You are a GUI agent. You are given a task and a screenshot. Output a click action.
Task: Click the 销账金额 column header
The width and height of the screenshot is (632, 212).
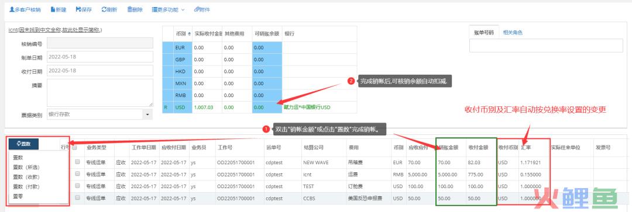click(x=451, y=147)
